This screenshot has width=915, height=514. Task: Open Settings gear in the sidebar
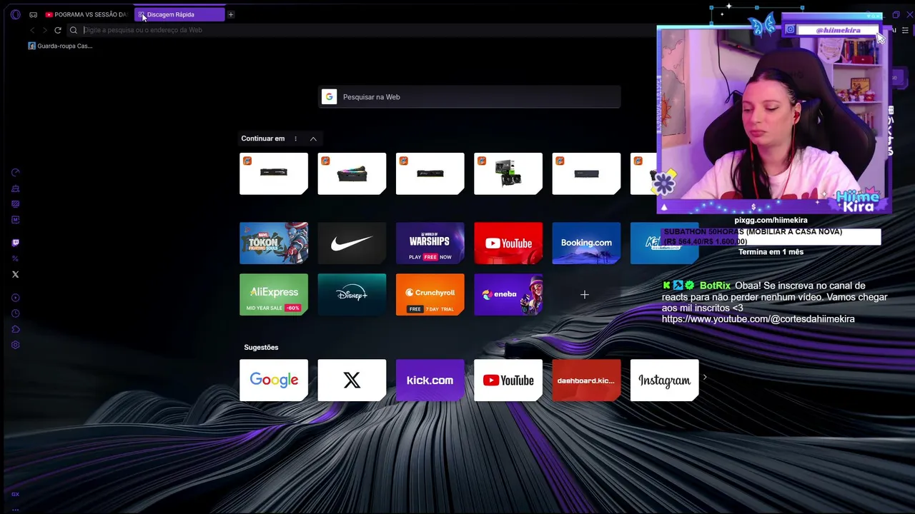coord(15,345)
